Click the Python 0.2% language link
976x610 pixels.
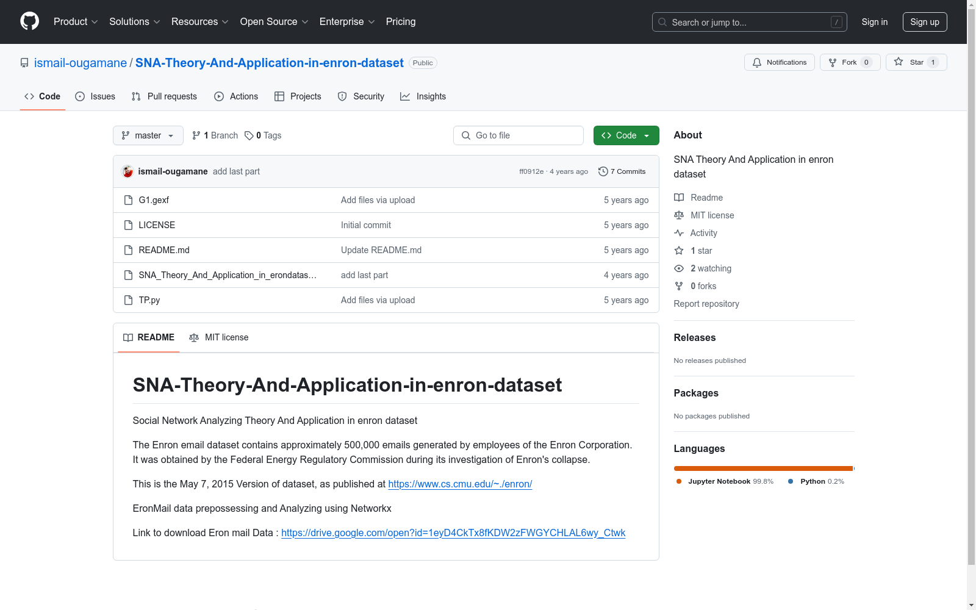coord(816,481)
